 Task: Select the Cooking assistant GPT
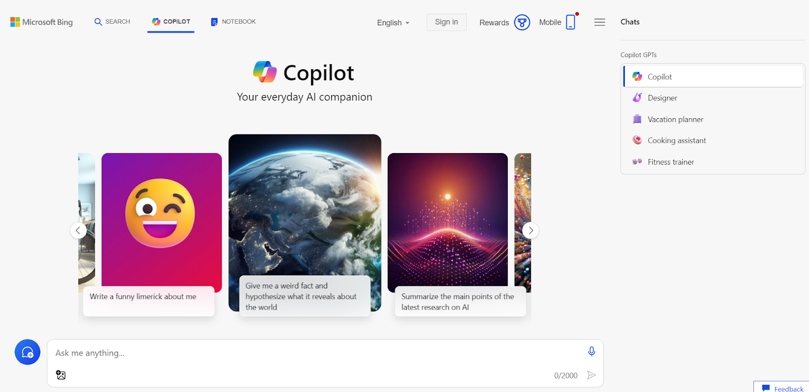(713, 140)
